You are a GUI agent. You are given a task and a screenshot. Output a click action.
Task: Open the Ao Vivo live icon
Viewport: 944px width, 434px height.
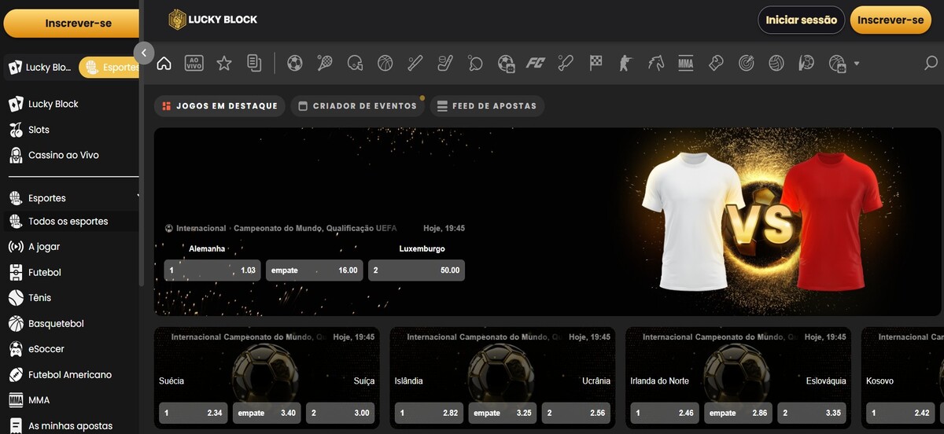[x=194, y=64]
